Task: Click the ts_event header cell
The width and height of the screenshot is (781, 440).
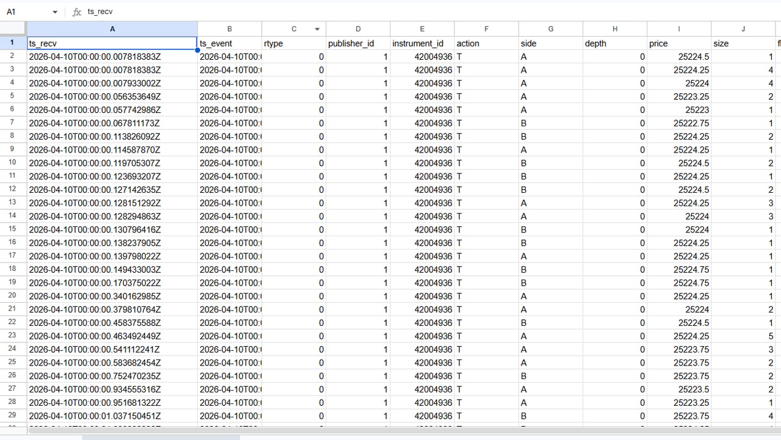Action: (229, 43)
